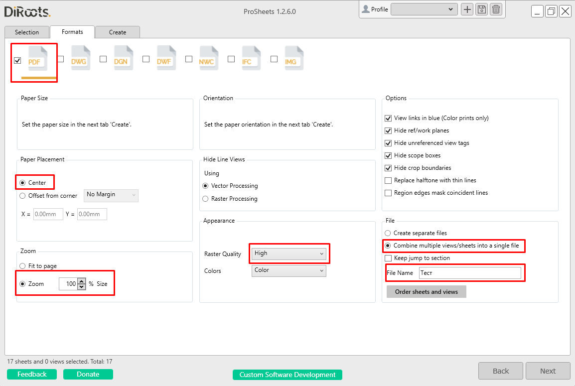Click the Donate button
The height and width of the screenshot is (386, 575).
click(x=88, y=374)
